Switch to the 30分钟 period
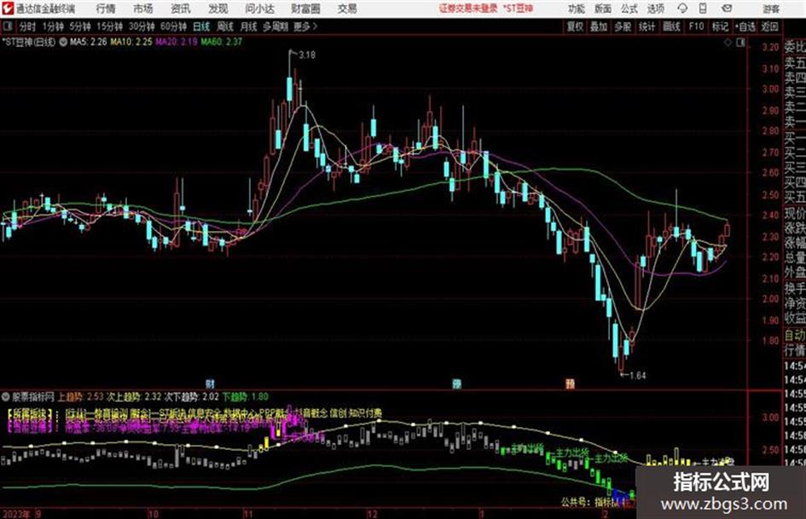Viewport: 806px width, 519px height. point(142,26)
